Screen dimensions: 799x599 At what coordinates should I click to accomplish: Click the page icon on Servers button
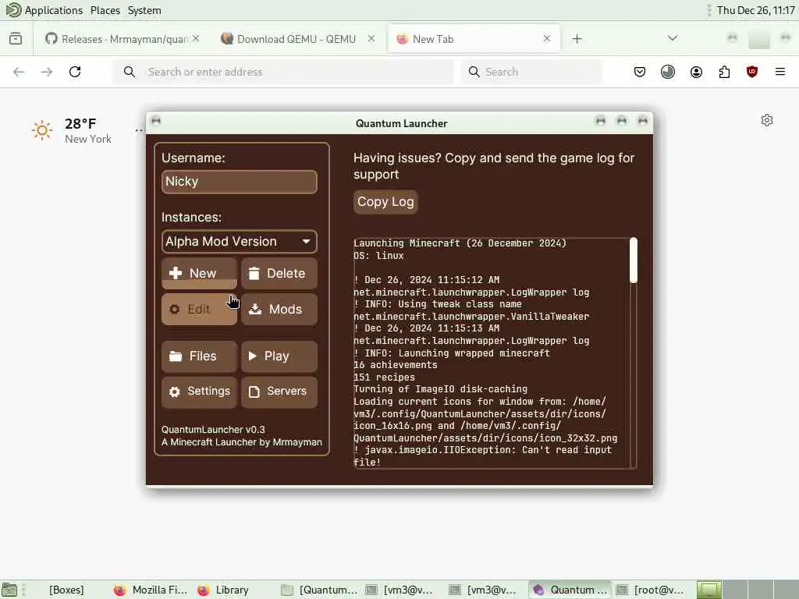(x=254, y=392)
